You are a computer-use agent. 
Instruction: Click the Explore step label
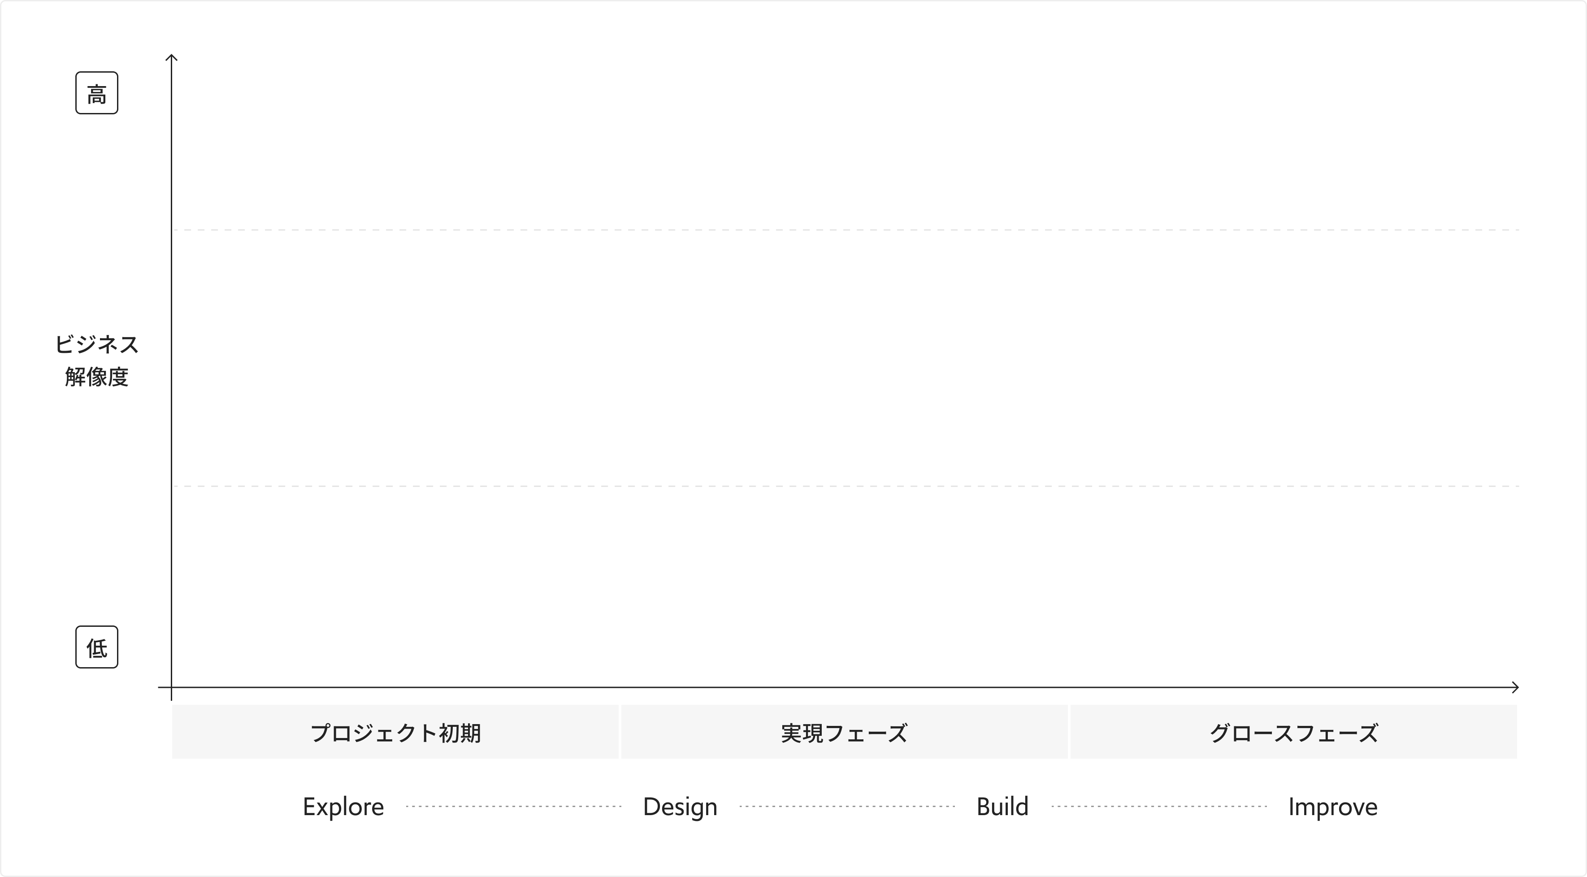pyautogui.click(x=343, y=807)
